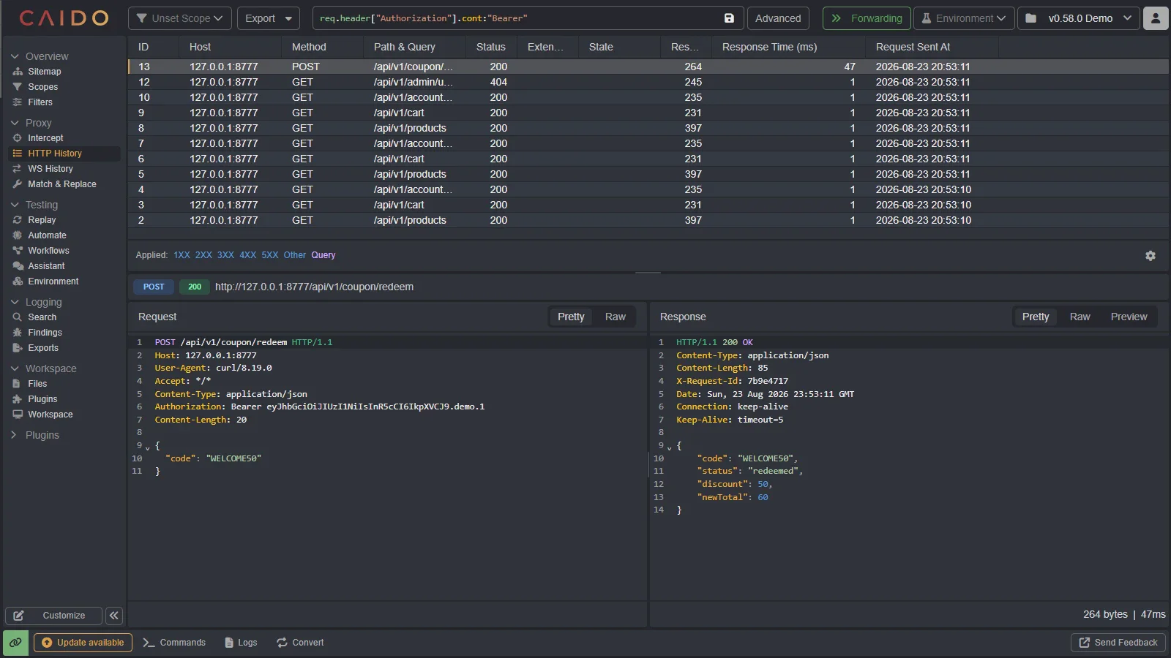1171x658 pixels.
Task: Toggle the 5XX status filter
Action: click(270, 255)
